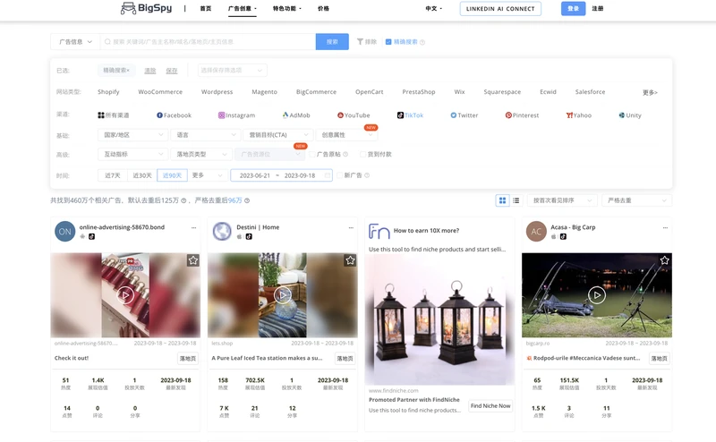Open more options on online-advertising-58670.bond card
This screenshot has height=442, width=716.
[x=193, y=227]
